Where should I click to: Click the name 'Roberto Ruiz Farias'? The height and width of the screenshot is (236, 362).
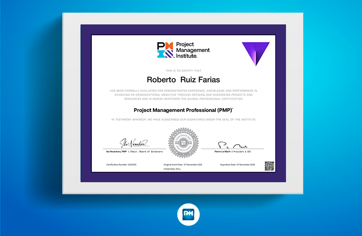click(x=183, y=80)
